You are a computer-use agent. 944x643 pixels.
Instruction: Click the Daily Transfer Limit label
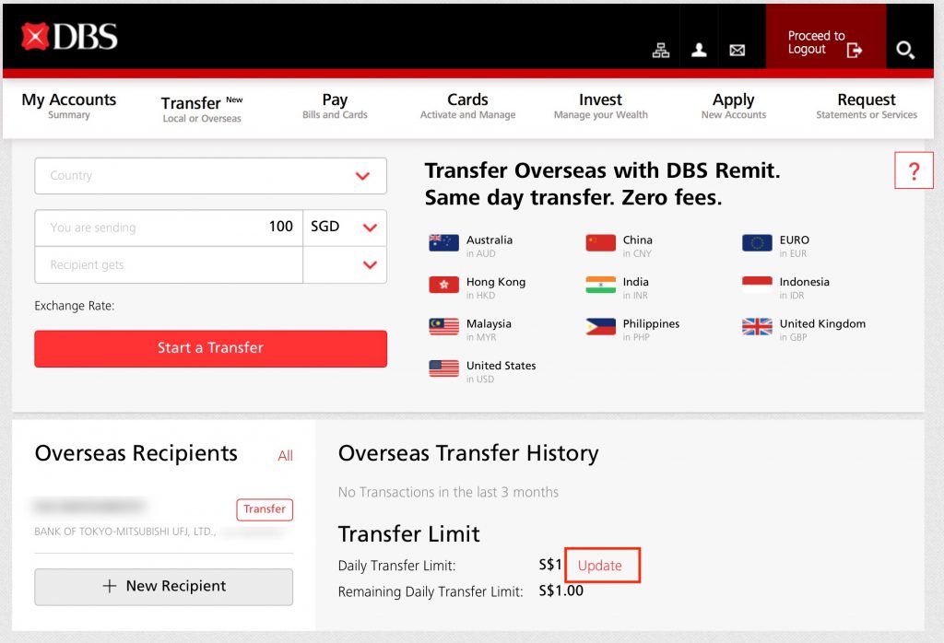[396, 566]
